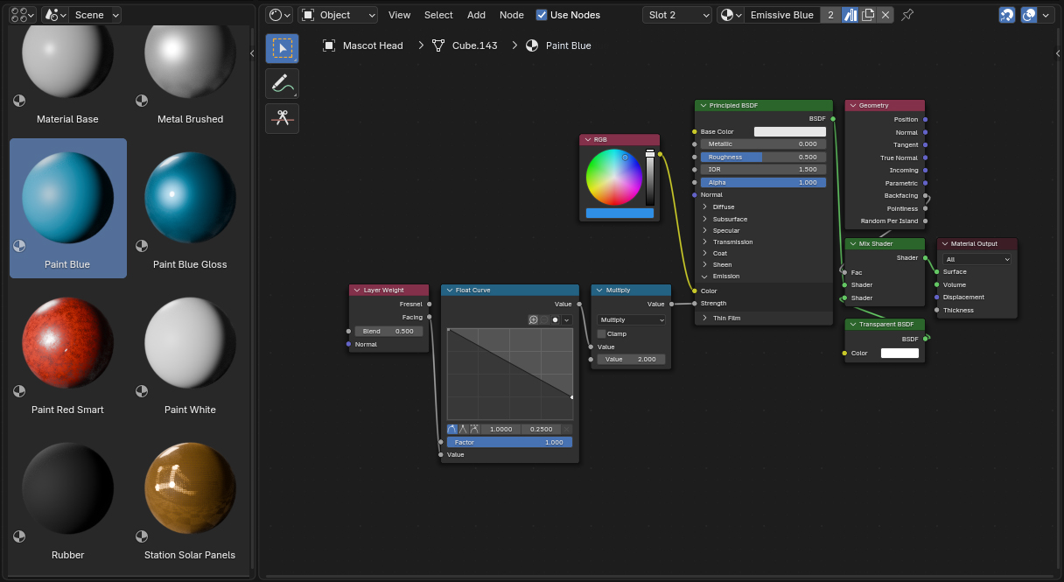Click the Base Color swatch in Principled BSDF
1064x582 pixels.
click(x=790, y=131)
